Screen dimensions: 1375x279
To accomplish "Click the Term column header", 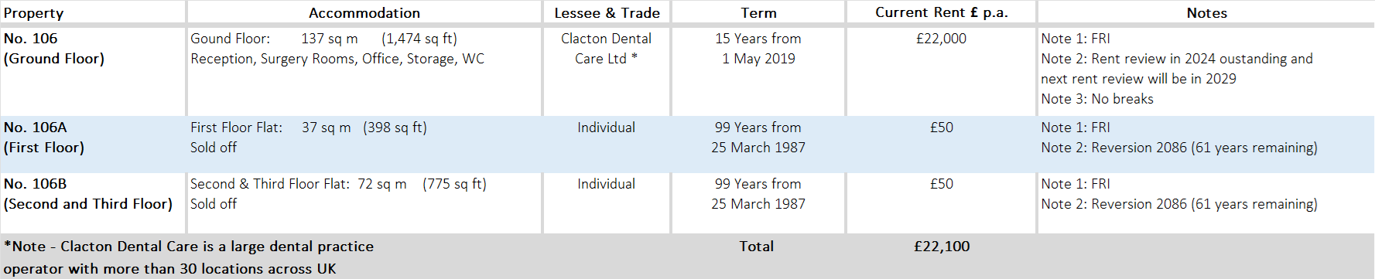I will 758,12.
